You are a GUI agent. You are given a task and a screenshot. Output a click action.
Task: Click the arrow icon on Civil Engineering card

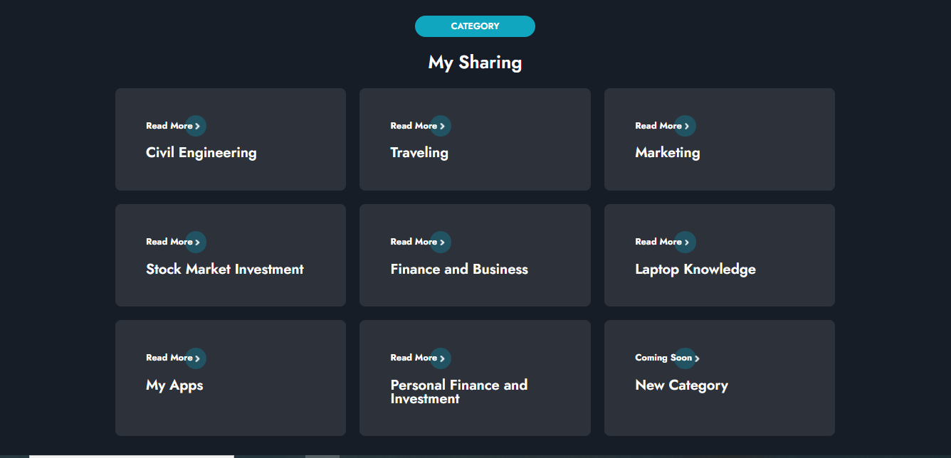click(196, 126)
